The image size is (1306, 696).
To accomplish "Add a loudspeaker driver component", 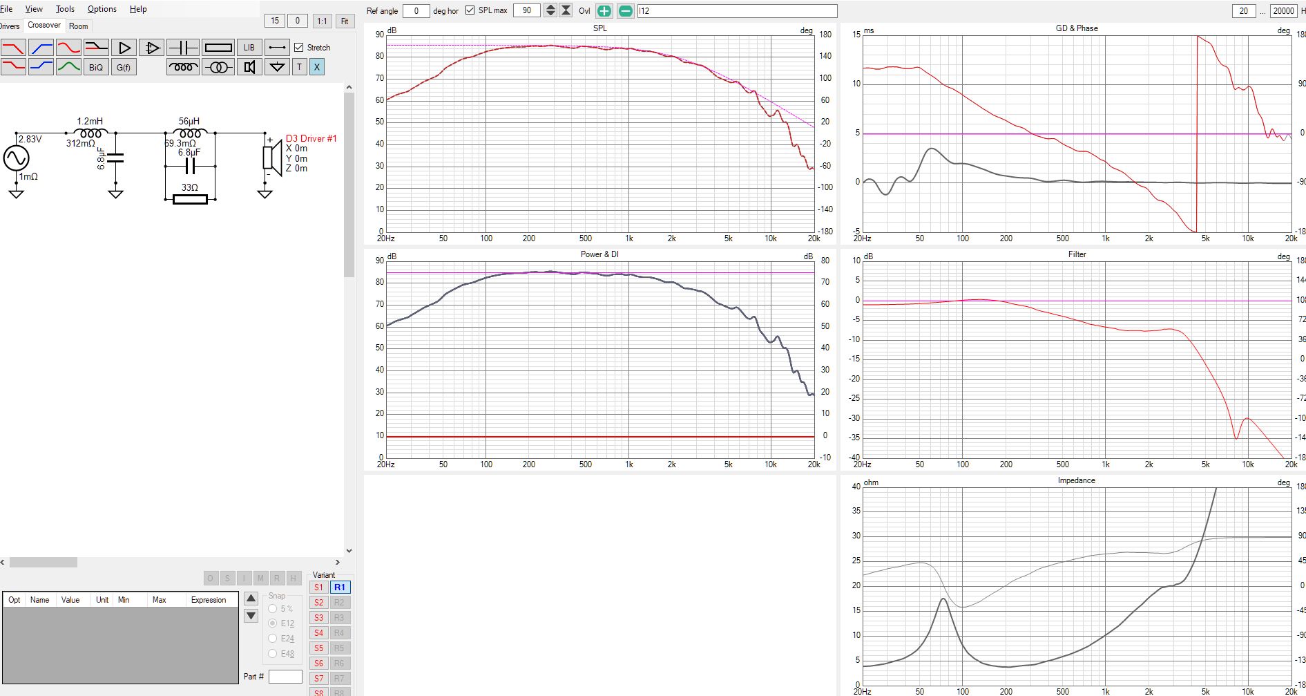I will point(249,67).
